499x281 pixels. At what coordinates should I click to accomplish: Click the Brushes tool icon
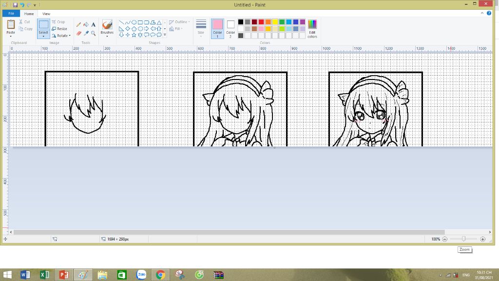pos(107,25)
